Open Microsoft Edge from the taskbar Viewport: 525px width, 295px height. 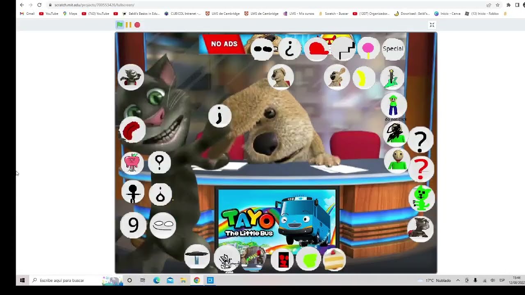pyautogui.click(x=157, y=280)
